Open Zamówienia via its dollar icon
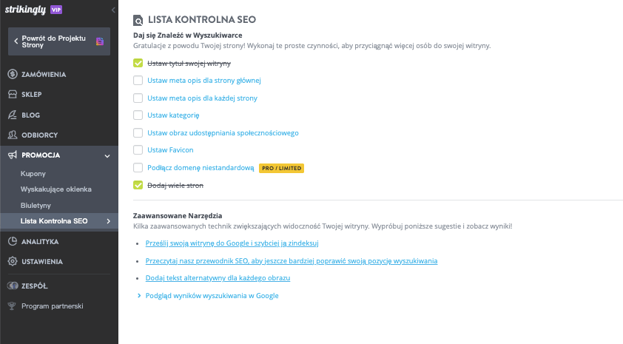 [x=13, y=74]
